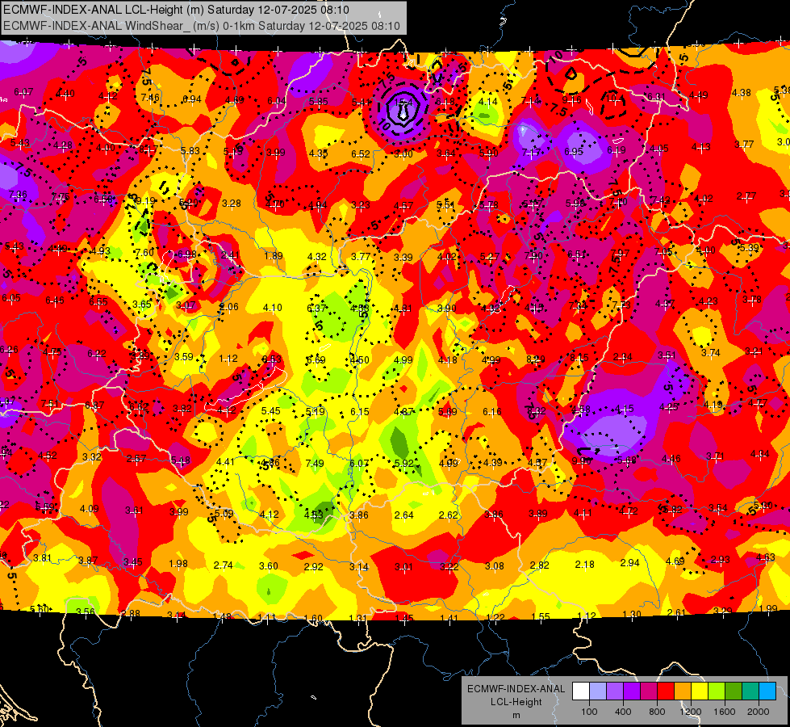The width and height of the screenshot is (790, 727).
Task: Click the grid value 0.94
Action: (x=192, y=99)
